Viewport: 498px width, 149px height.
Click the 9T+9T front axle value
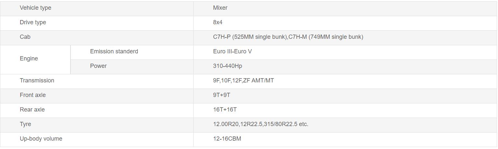point(222,95)
